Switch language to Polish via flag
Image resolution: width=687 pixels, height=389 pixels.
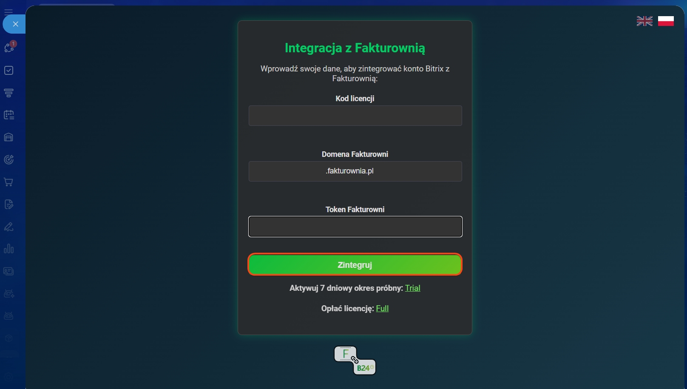[x=666, y=21]
